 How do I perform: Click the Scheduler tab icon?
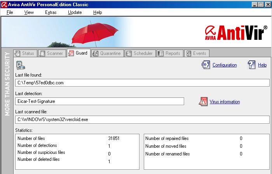[x=129, y=53]
